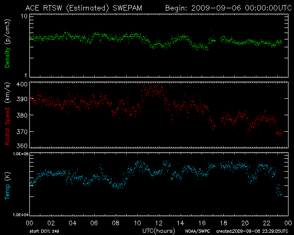
Task: Click the '20' hour label on UTC axis
Action: 245,223
